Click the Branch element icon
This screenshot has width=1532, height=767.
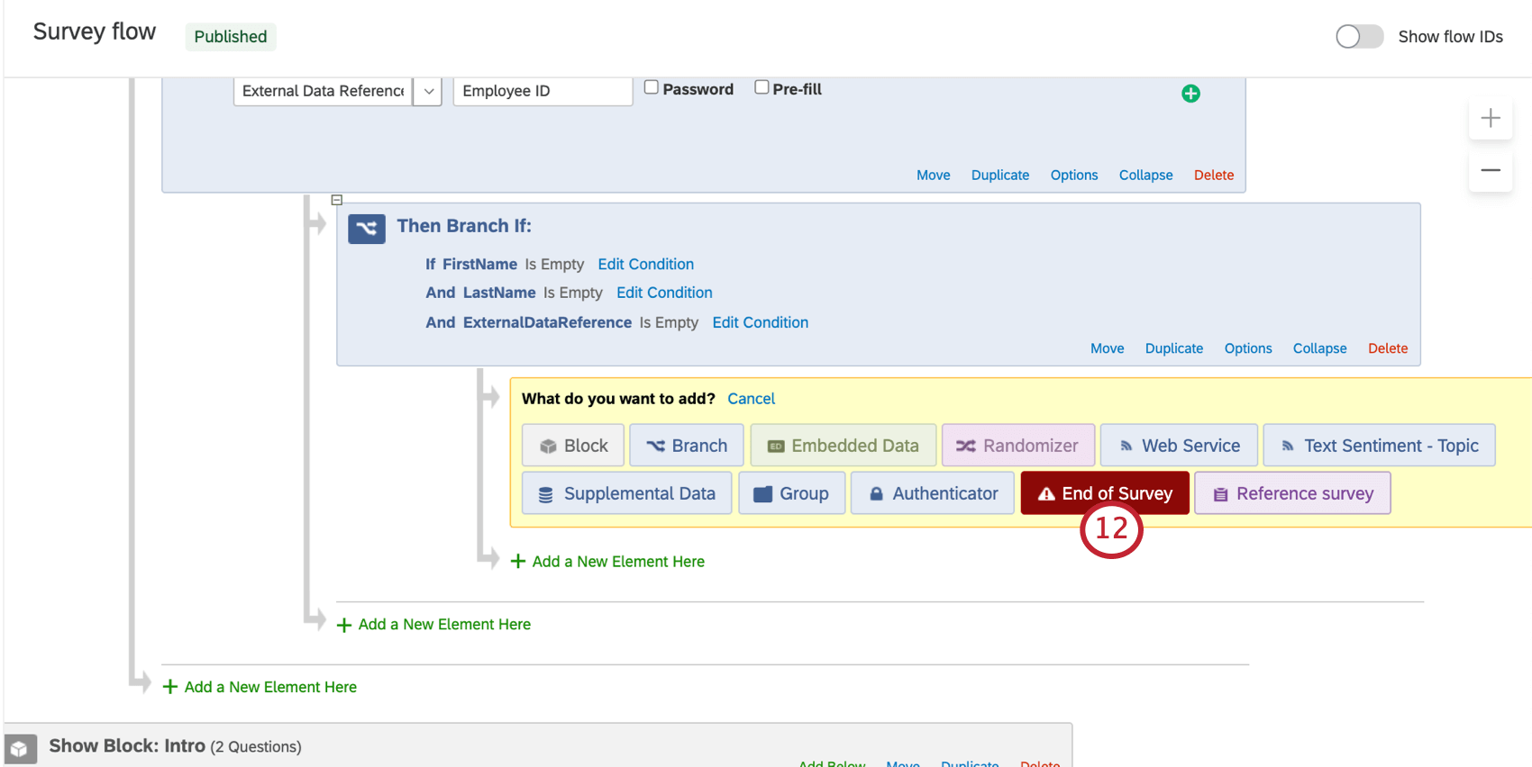pyautogui.click(x=367, y=229)
